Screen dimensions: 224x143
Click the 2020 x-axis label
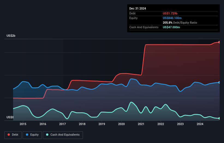coord(121,124)
